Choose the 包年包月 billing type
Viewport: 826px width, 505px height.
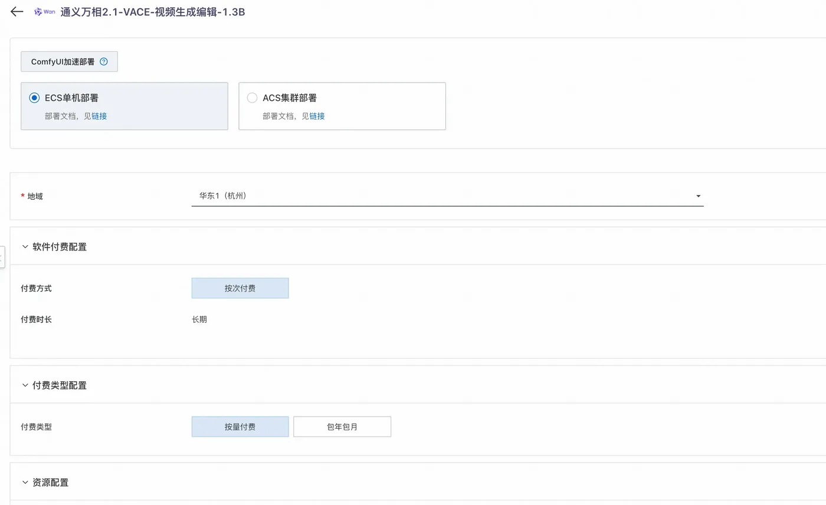[342, 427]
